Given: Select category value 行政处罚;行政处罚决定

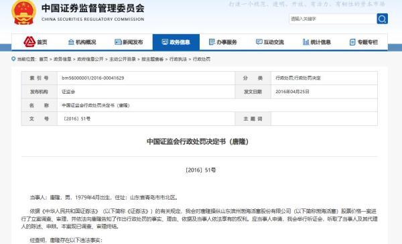Looking at the screenshot, I should point(298,78).
